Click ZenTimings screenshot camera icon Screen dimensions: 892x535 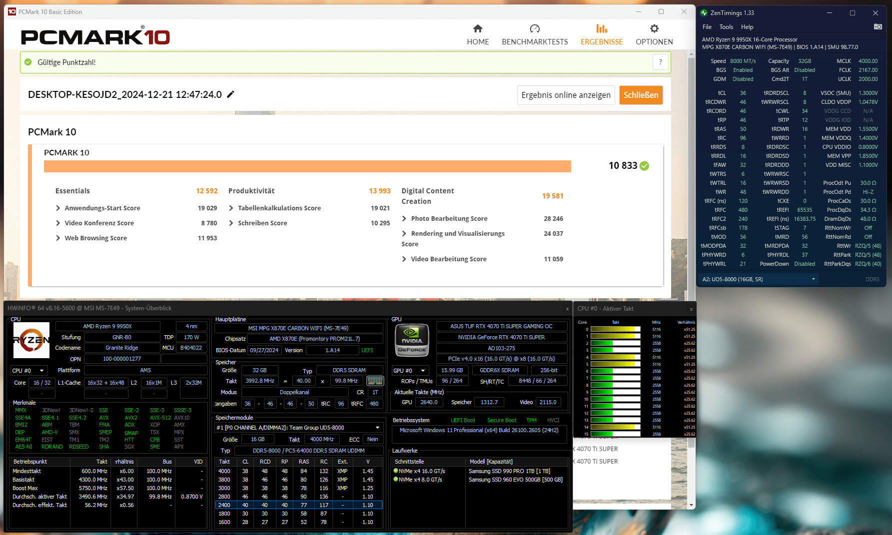(x=878, y=27)
